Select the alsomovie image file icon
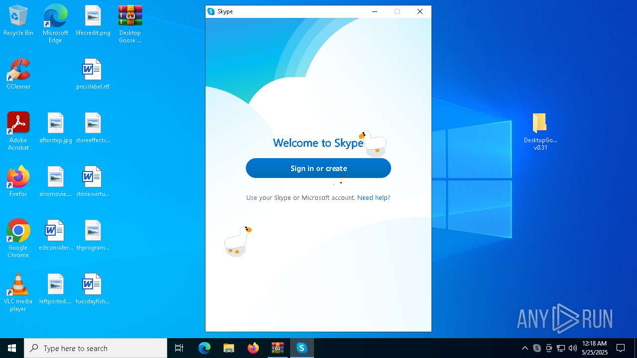The width and height of the screenshot is (637, 358). click(55, 182)
